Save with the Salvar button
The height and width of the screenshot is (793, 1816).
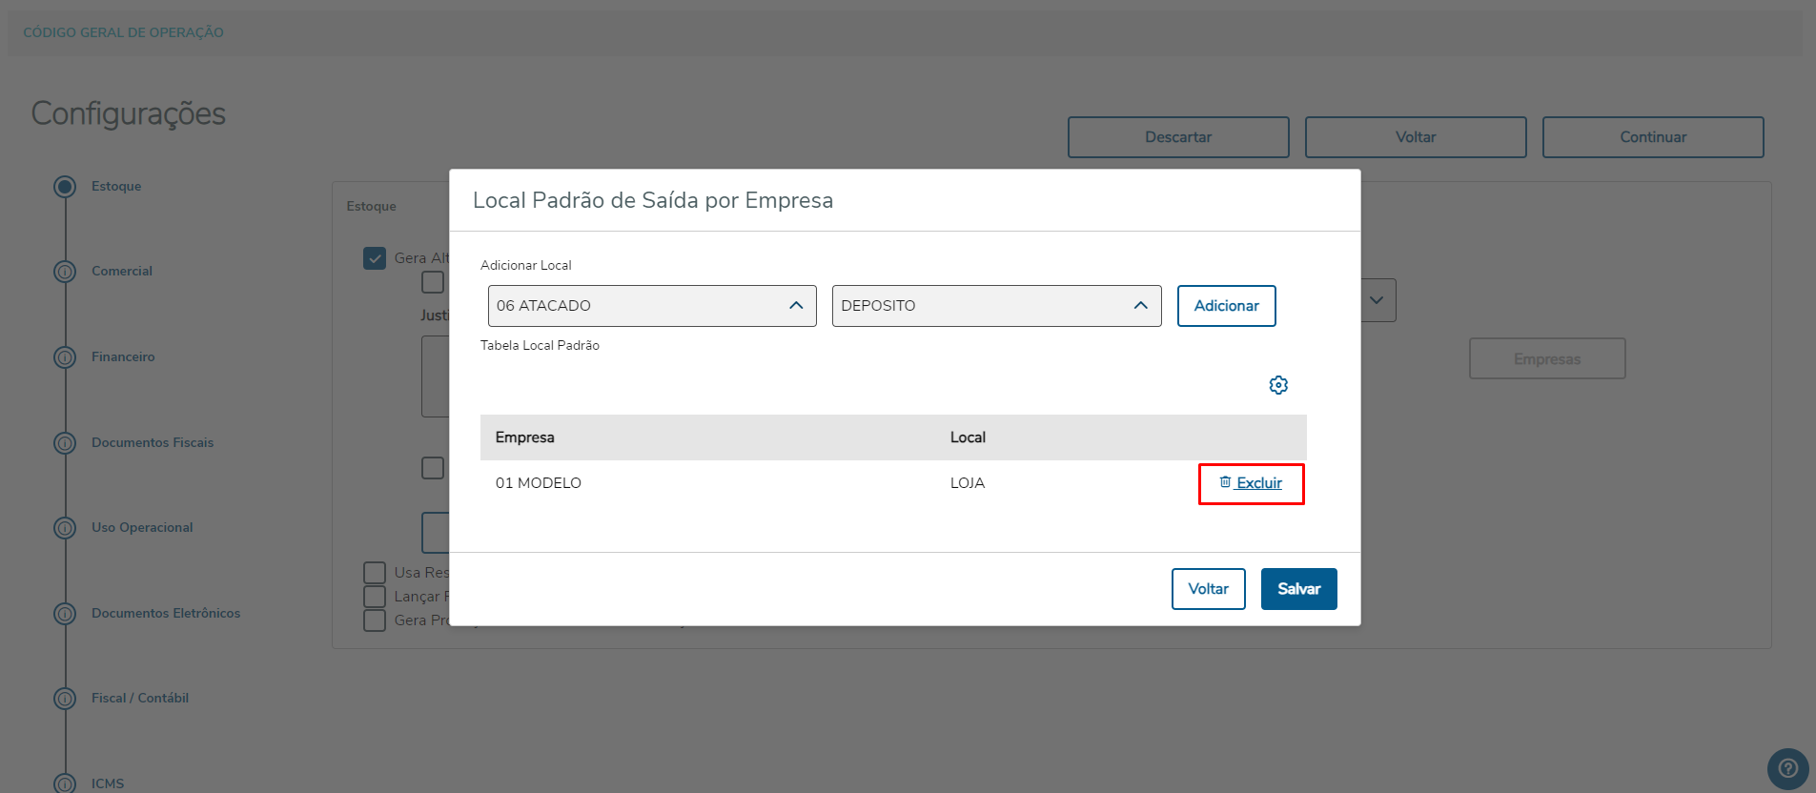[1298, 589]
